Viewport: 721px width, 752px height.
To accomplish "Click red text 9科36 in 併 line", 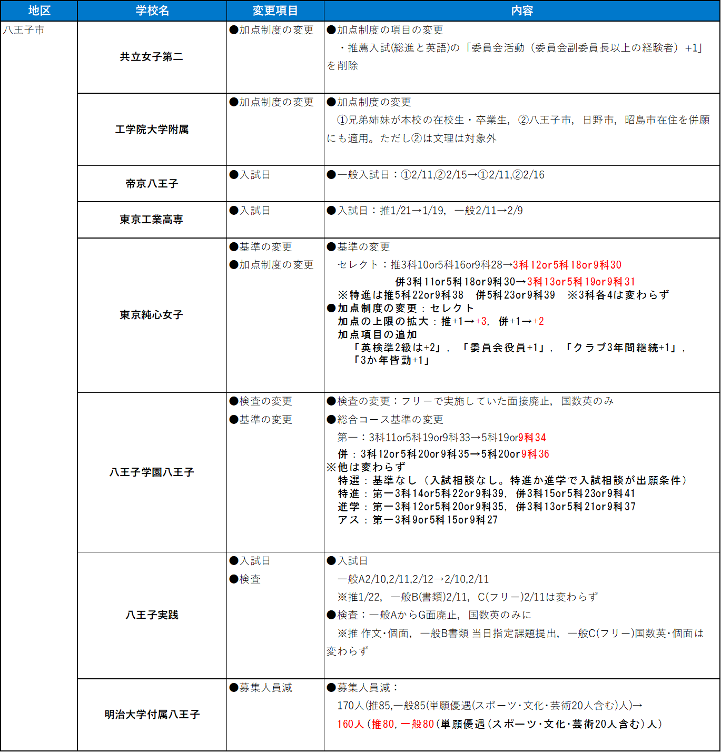I will tap(535, 454).
